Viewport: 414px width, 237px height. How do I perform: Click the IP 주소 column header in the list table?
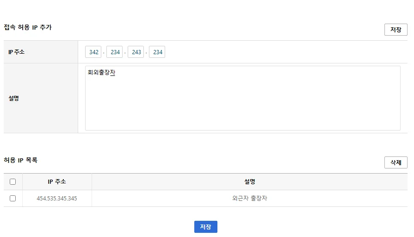click(57, 182)
